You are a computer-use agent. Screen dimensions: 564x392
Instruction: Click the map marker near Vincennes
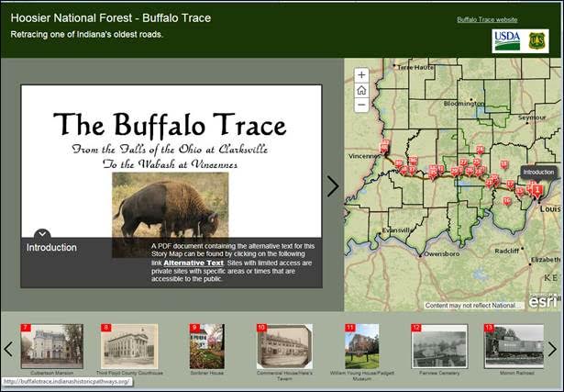[x=387, y=147]
